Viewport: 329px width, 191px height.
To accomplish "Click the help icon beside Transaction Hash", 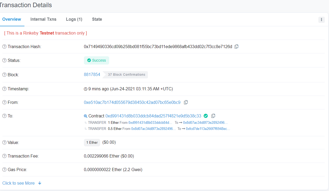I will pos(4,47).
